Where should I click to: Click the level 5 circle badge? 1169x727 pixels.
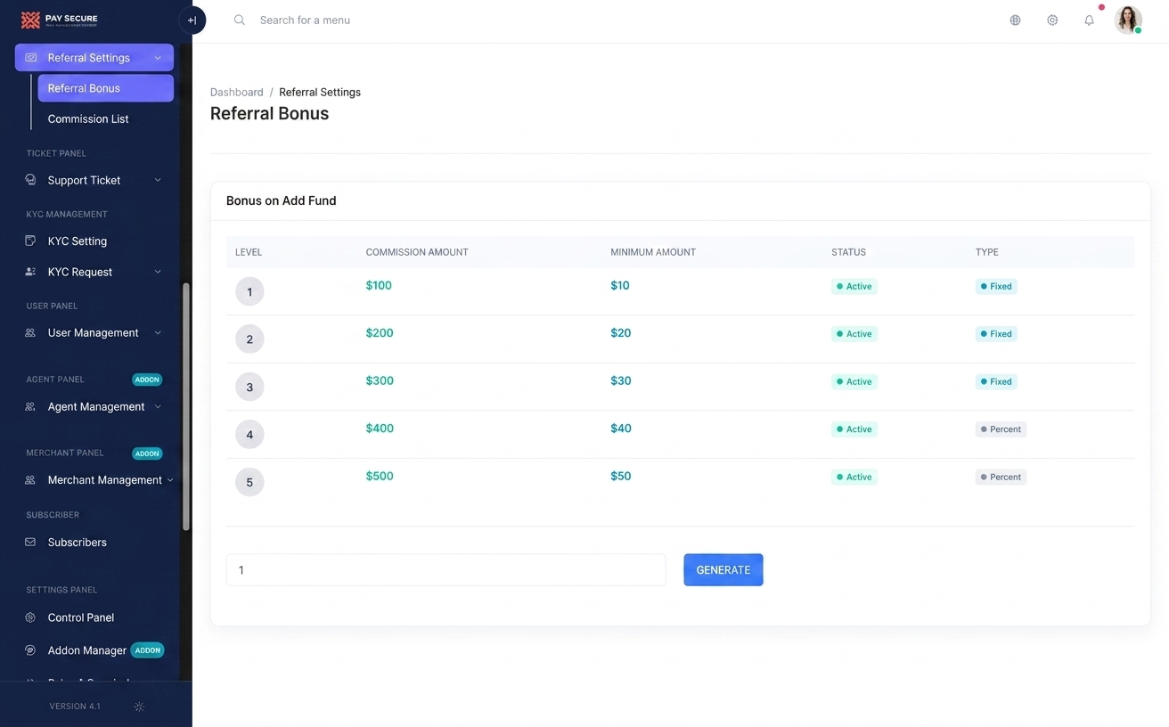click(249, 482)
